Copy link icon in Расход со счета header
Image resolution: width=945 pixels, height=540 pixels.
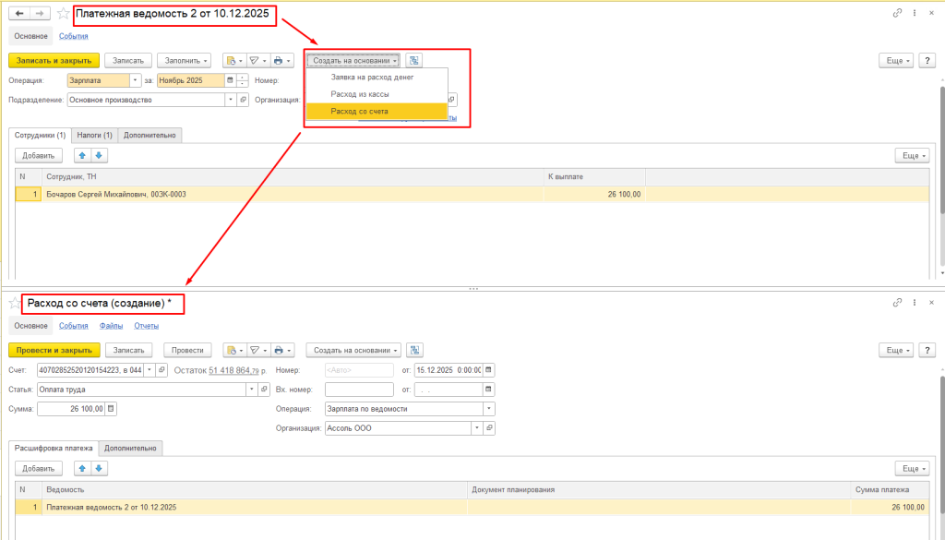coord(897,303)
